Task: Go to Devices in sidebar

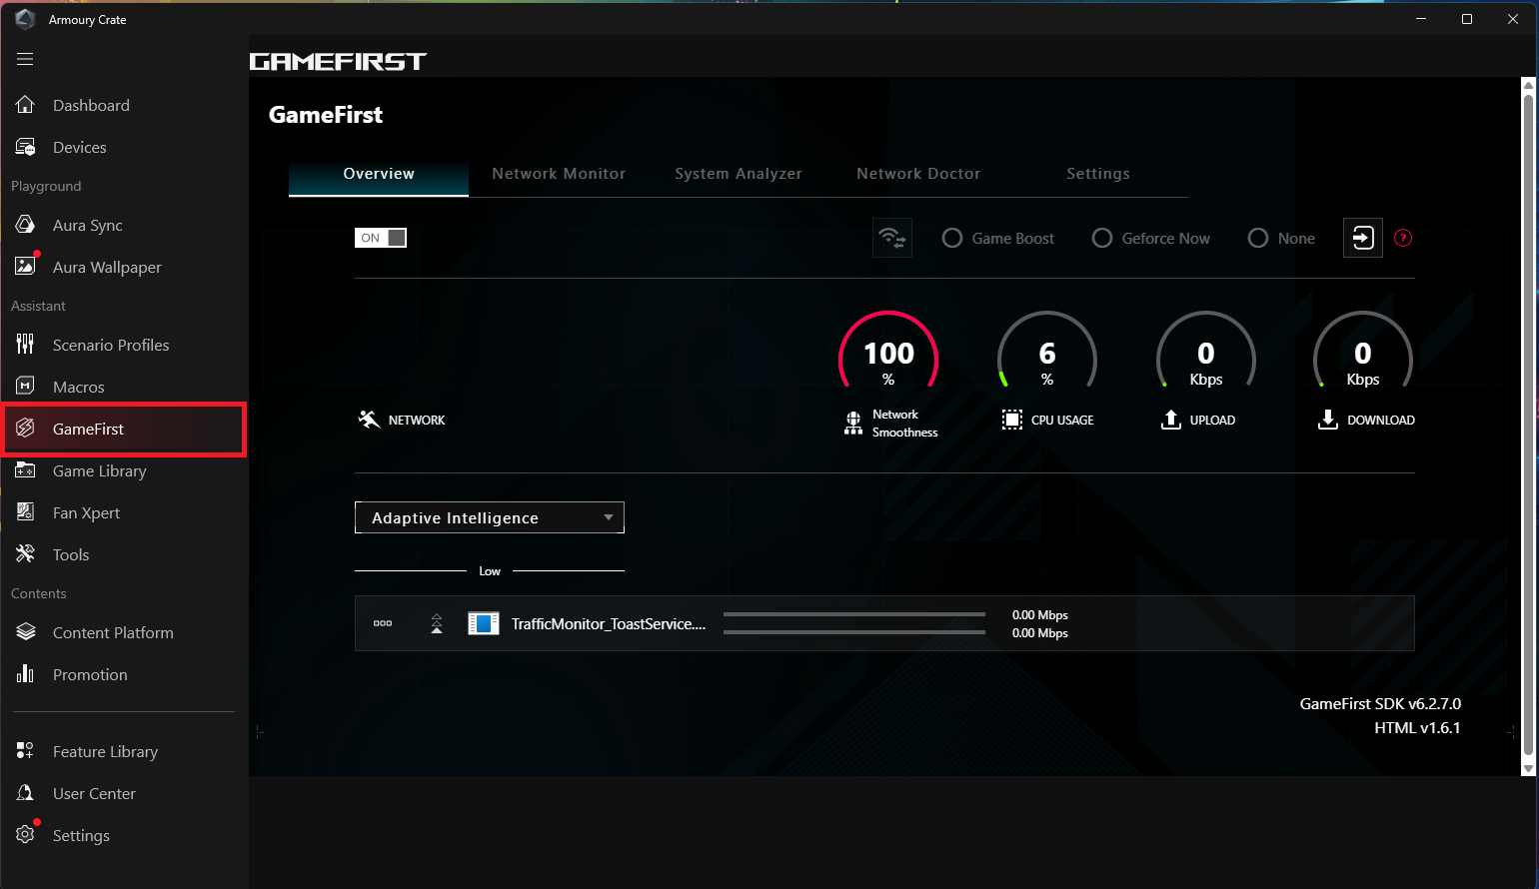Action: 80,147
